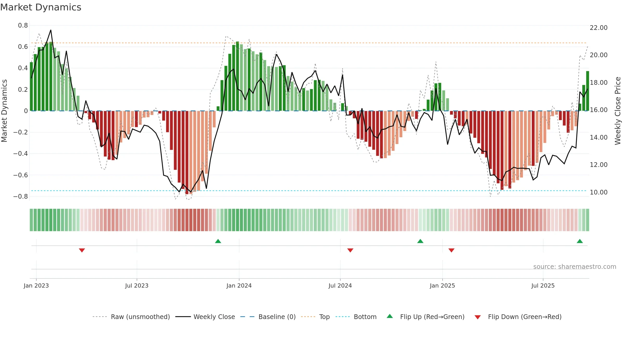625x351 pixels.
Task: Click the green Flip Up triangle icon in the legend
Action: point(390,316)
